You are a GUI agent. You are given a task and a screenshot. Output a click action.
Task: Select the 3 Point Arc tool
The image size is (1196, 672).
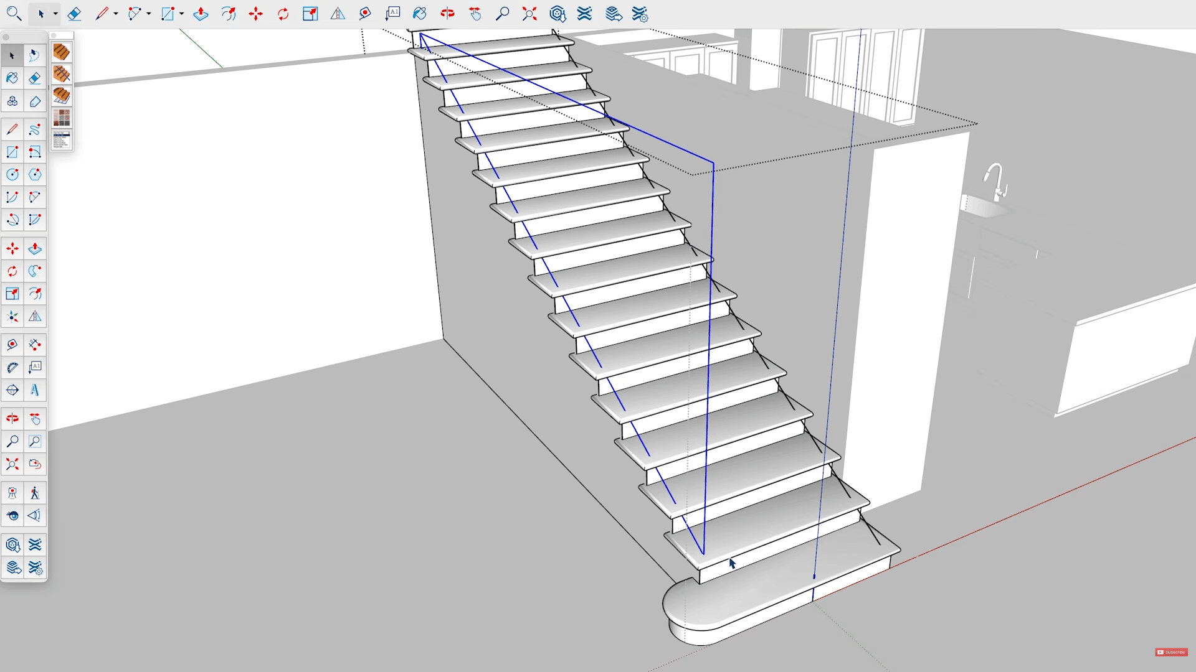click(x=12, y=220)
